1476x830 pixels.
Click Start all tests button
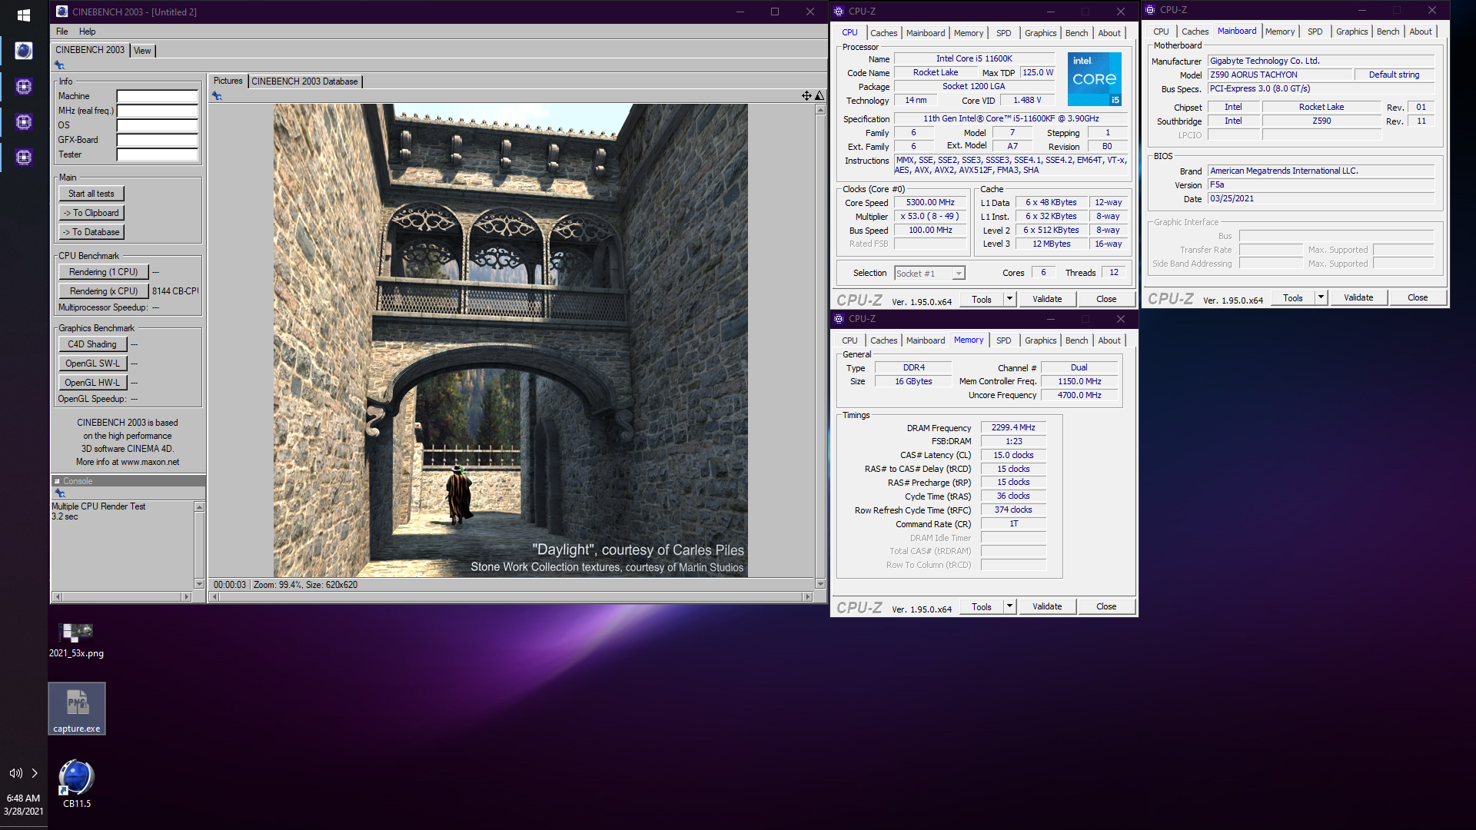[91, 194]
